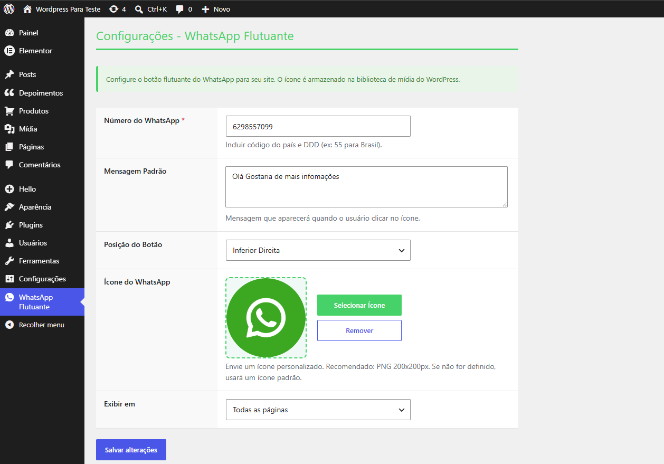
Task: Open the Exibir em dropdown
Action: (x=318, y=410)
